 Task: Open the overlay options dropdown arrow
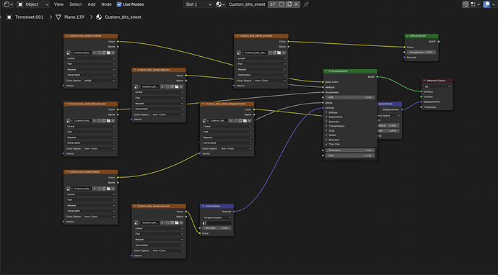493,4
